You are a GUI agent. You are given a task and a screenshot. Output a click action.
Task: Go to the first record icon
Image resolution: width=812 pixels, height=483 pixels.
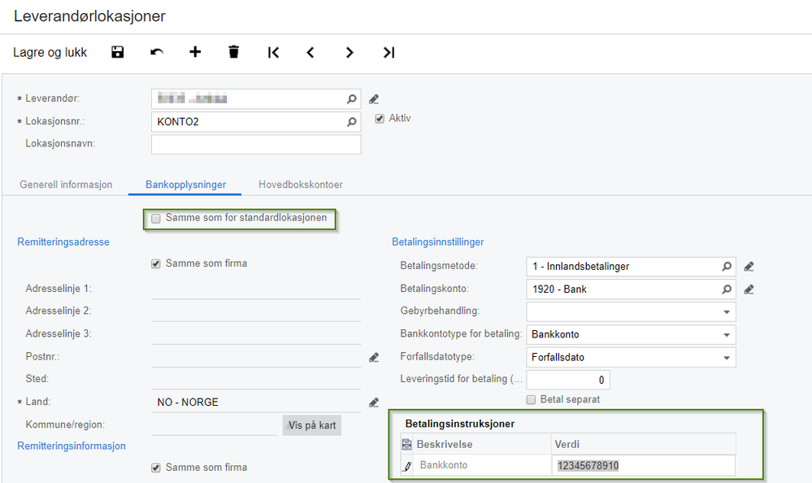coord(273,52)
